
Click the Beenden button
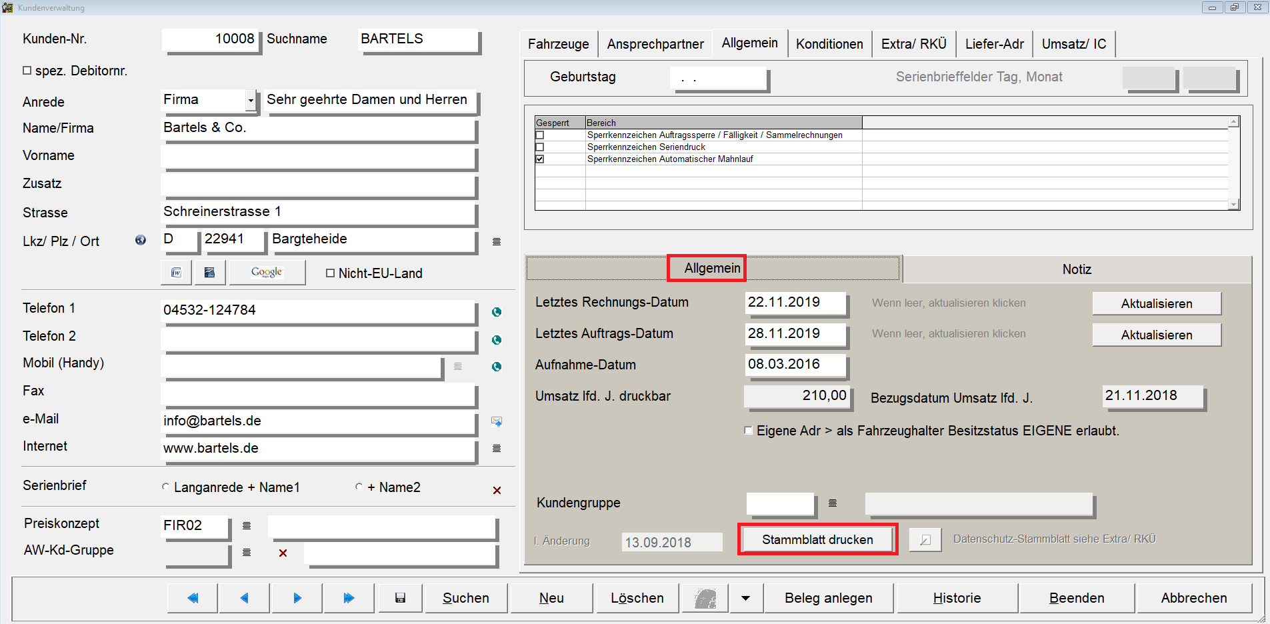coord(1077,598)
